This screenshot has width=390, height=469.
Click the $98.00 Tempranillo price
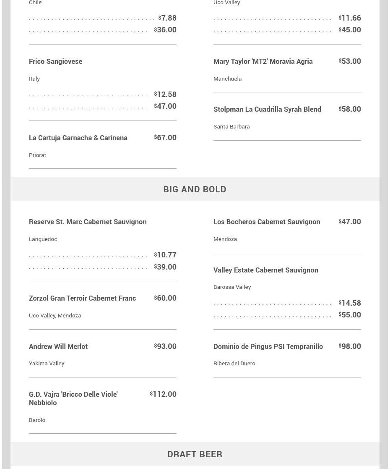pyautogui.click(x=350, y=346)
